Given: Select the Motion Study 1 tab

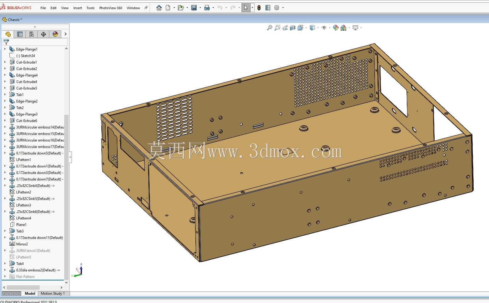Looking at the screenshot, I should coord(53,294).
